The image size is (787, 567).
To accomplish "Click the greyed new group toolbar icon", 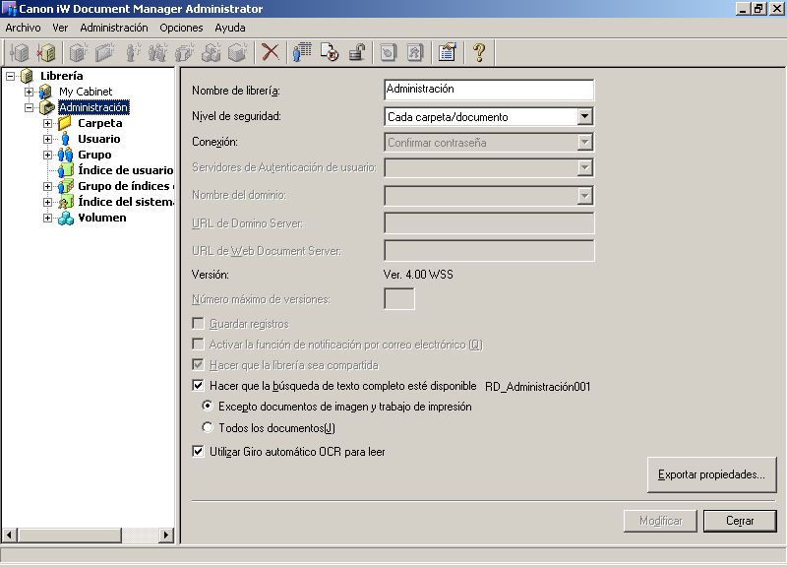I will [x=158, y=52].
